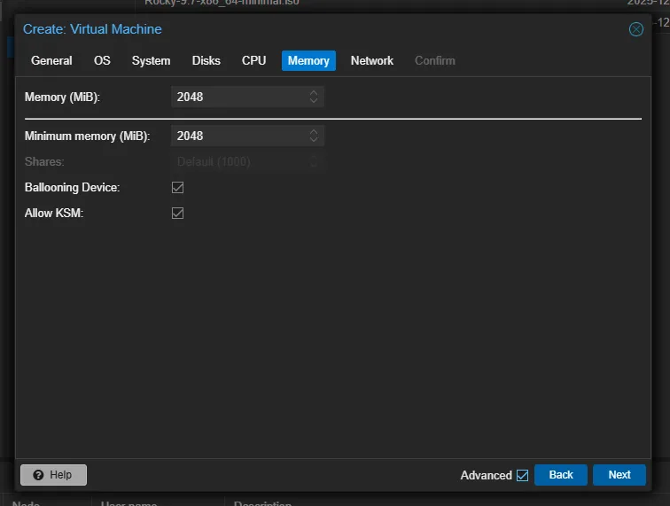Disable the Allow KSM checkbox
The height and width of the screenshot is (506, 670).
coord(177,214)
